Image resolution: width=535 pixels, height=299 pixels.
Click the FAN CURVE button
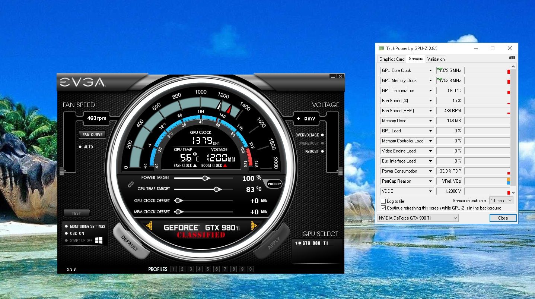click(93, 135)
